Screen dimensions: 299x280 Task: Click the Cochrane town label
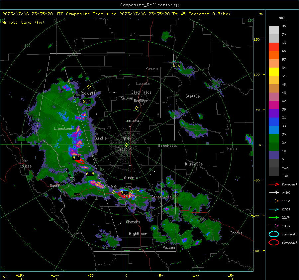(109, 186)
